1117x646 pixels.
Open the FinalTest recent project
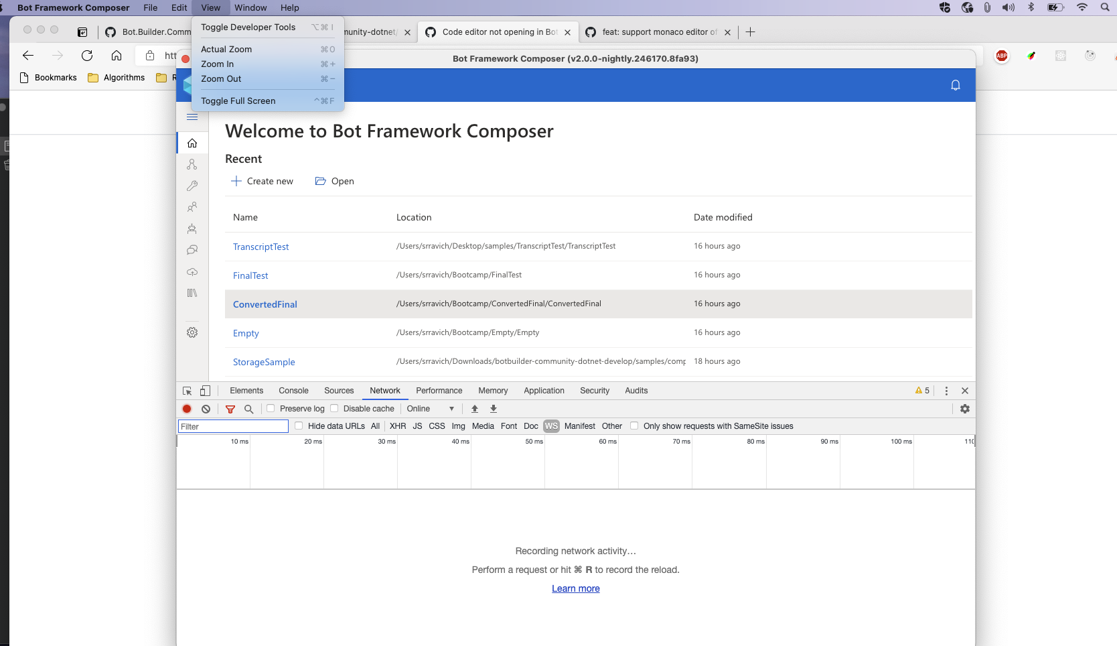coord(250,275)
